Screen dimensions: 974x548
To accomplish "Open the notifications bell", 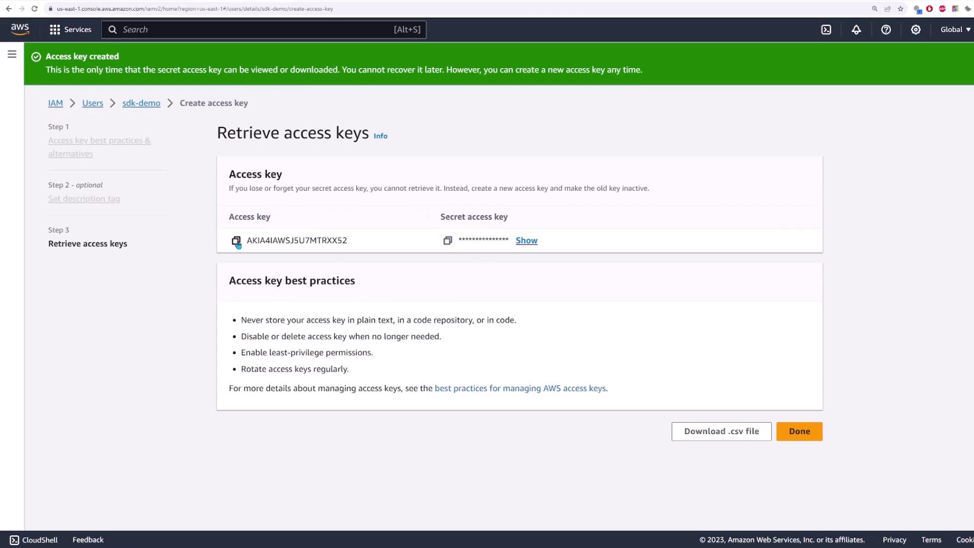I will pyautogui.click(x=856, y=29).
